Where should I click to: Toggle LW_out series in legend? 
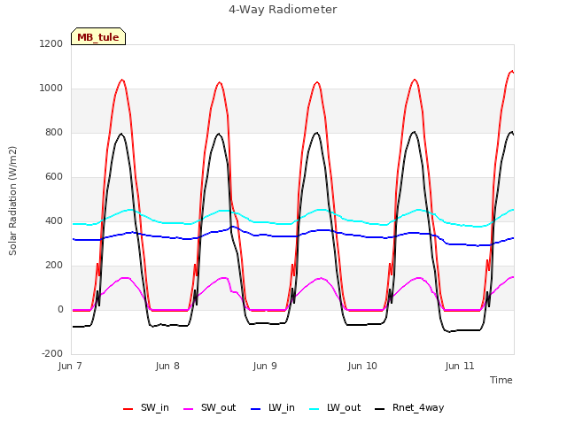coord(335,408)
